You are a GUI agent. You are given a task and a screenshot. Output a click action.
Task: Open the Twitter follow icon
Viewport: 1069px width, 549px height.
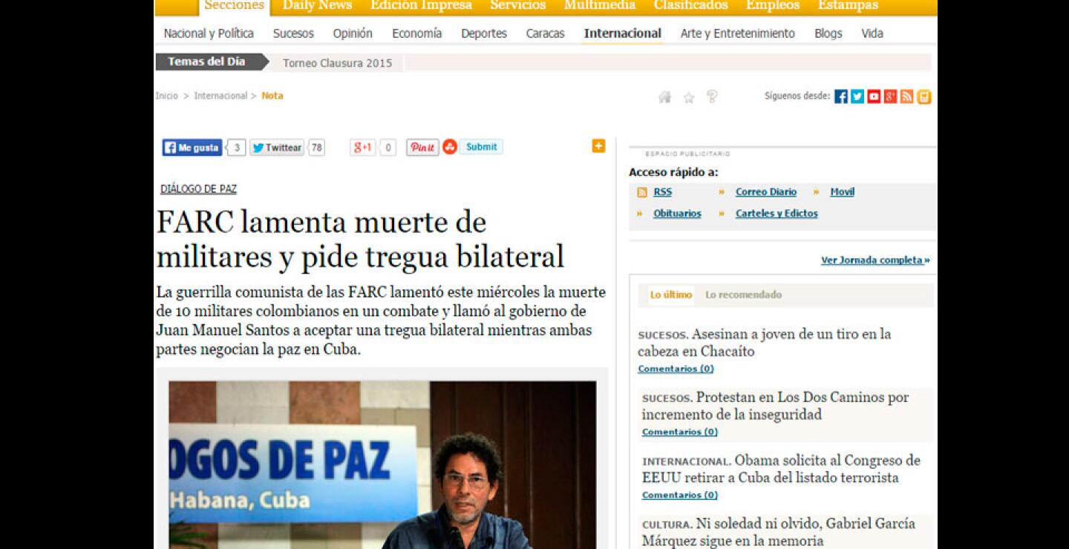pos(857,96)
